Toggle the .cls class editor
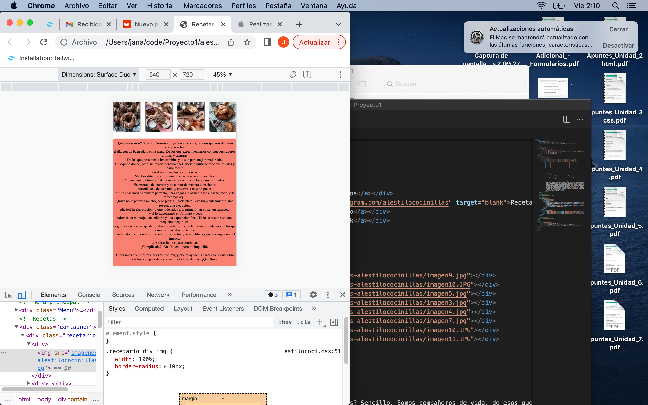The width and height of the screenshot is (648, 405). pyautogui.click(x=304, y=322)
